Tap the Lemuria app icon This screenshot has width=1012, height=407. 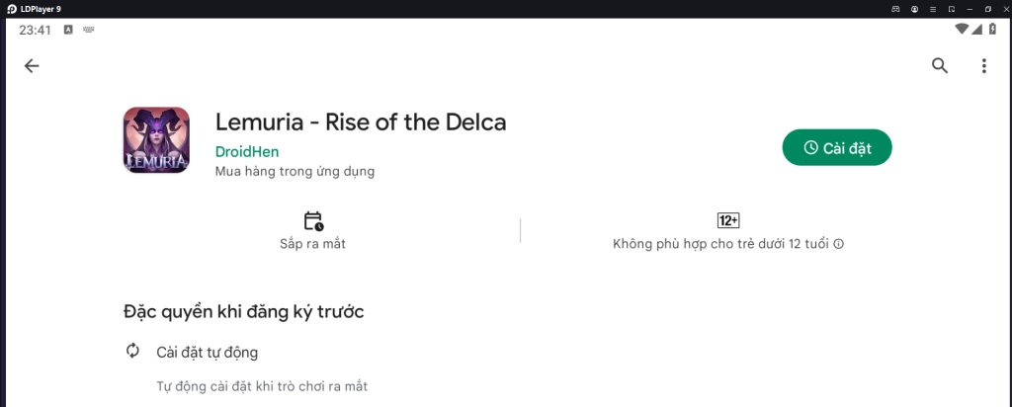(156, 140)
